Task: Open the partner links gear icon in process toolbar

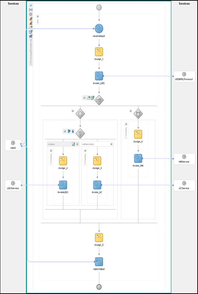Action: click(31, 14)
